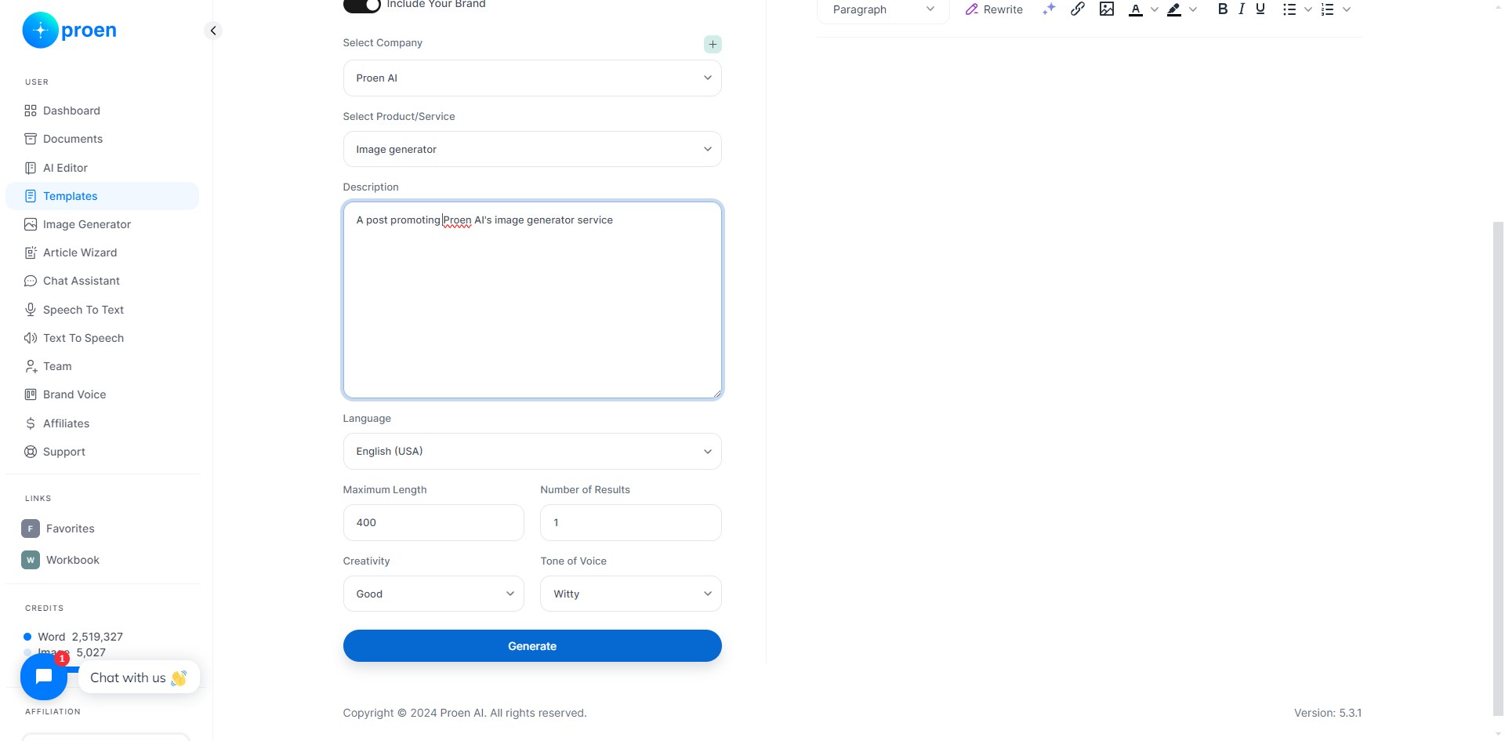Click the Brand Voice icon

click(31, 394)
